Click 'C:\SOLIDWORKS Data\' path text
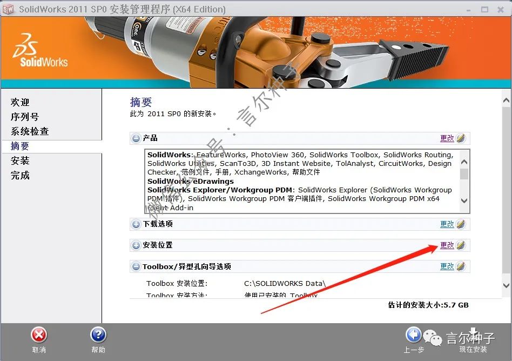The width and height of the screenshot is (512, 361). click(285, 284)
